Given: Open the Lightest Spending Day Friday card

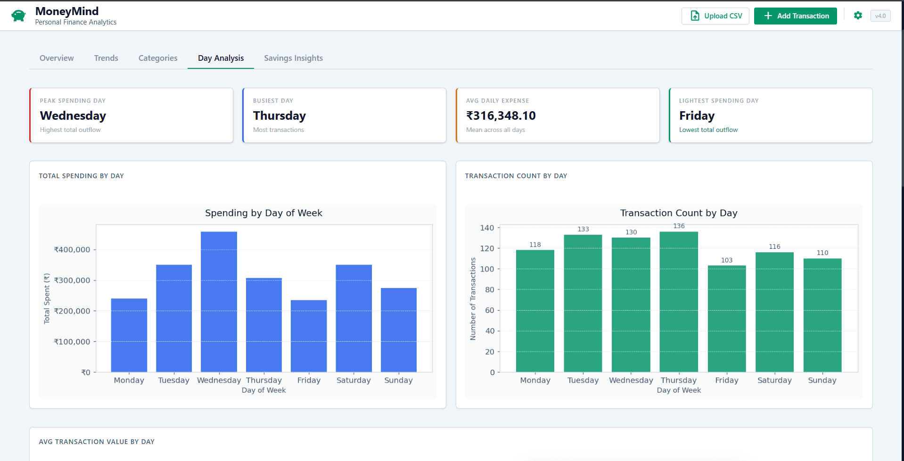Looking at the screenshot, I should (x=771, y=115).
